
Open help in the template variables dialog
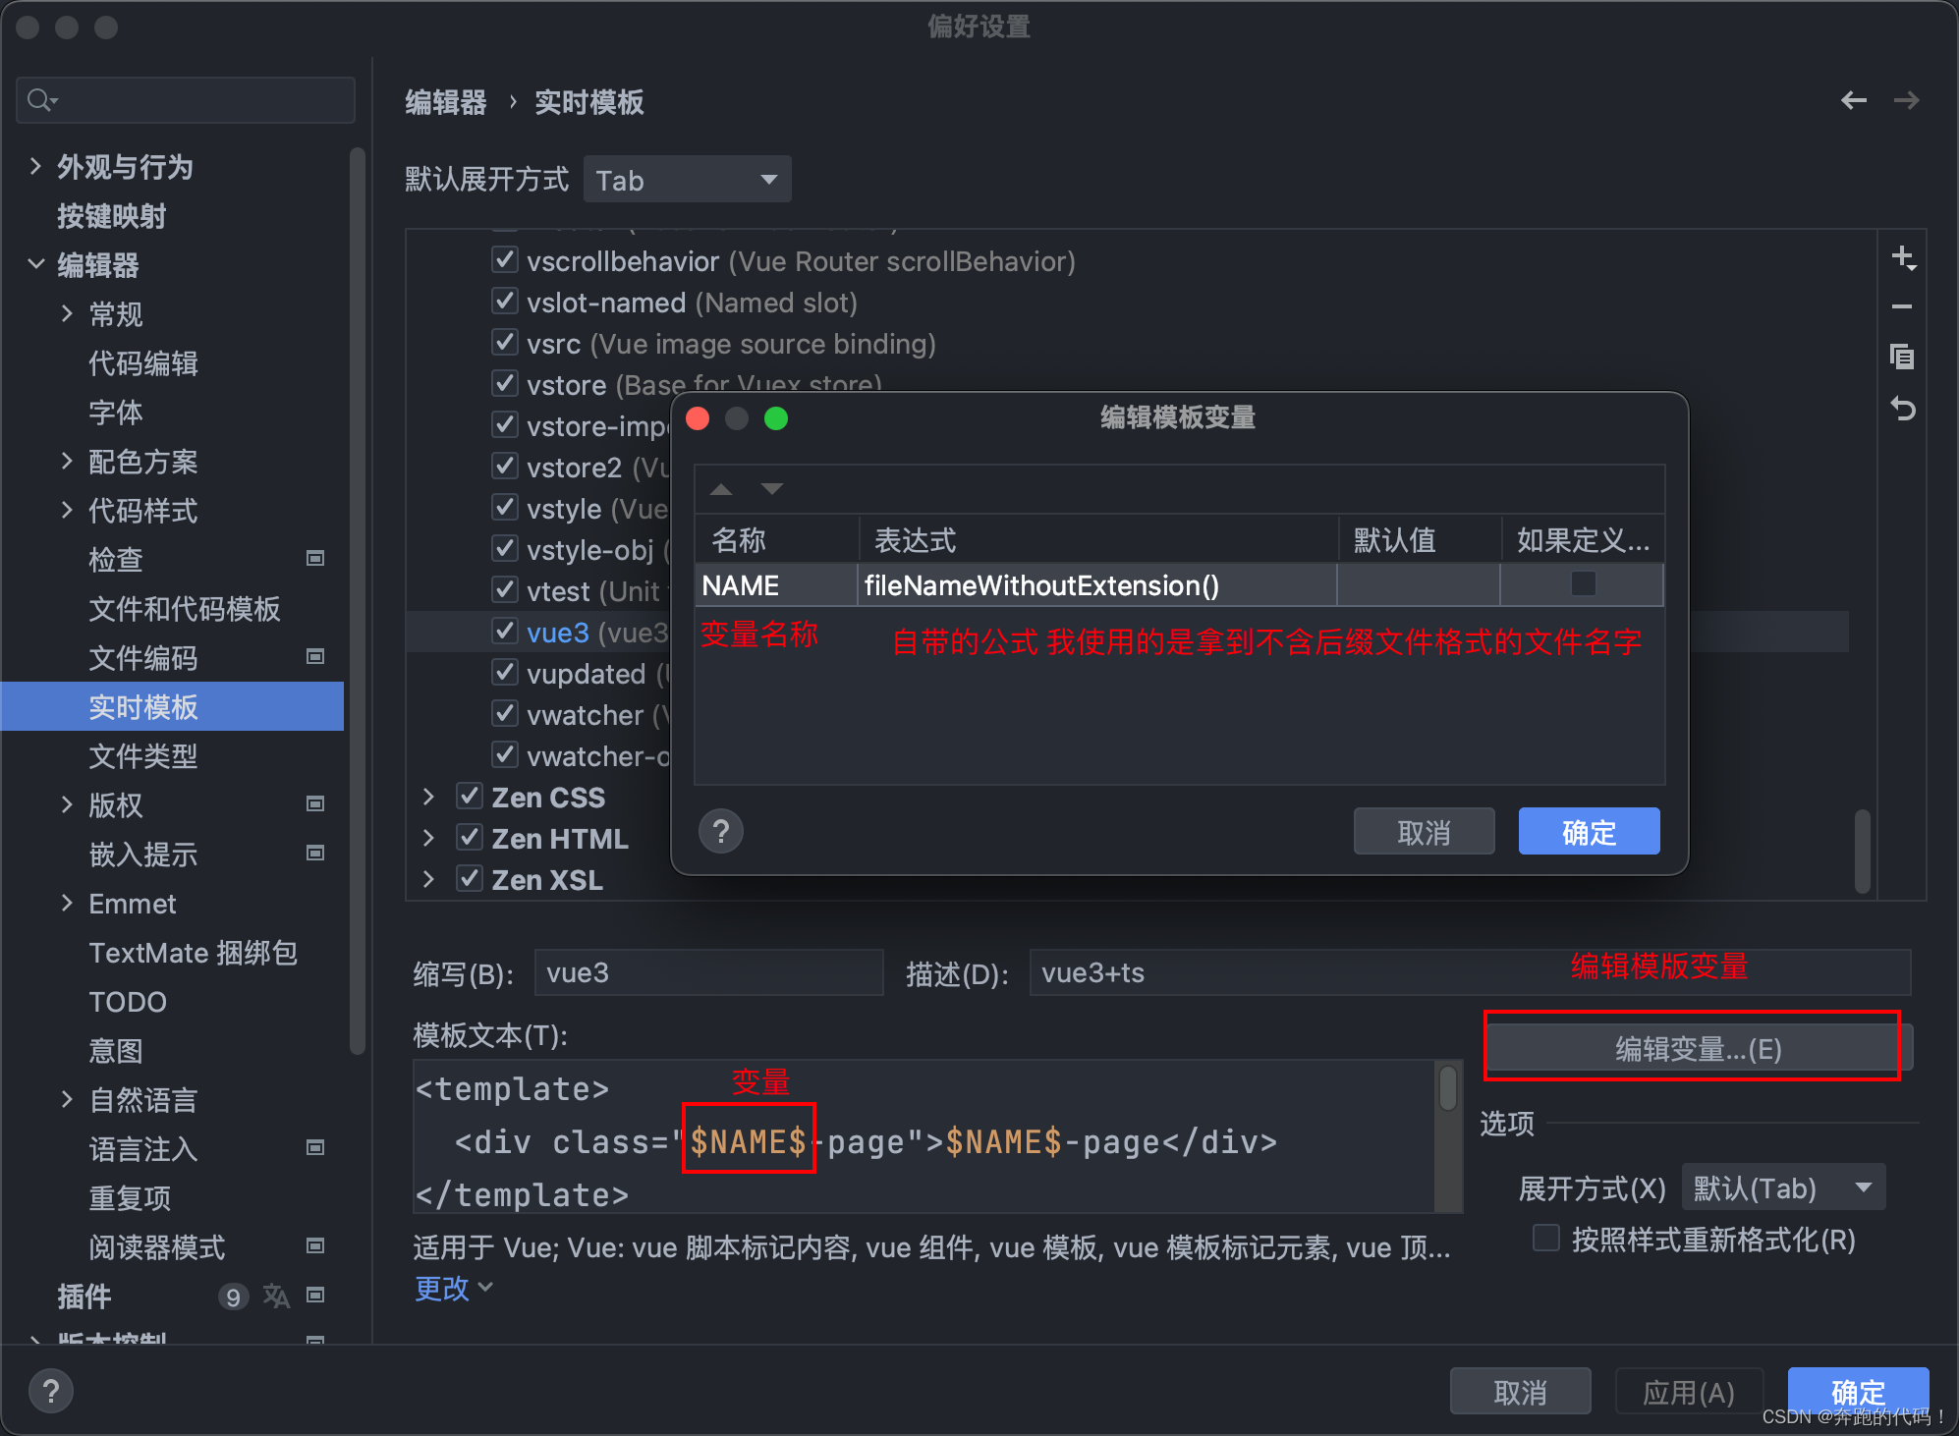coord(721,832)
